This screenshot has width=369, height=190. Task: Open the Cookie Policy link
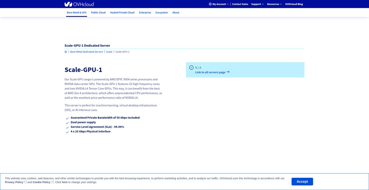coord(42,182)
